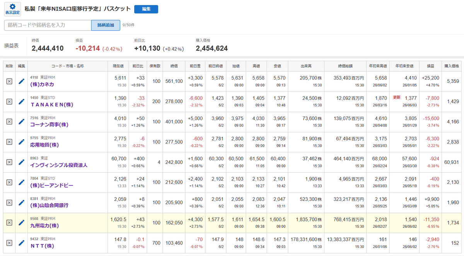The width and height of the screenshot is (464, 256).
Task: Click インヴィンシブル's purchase price 60,931
Action: coord(452,162)
